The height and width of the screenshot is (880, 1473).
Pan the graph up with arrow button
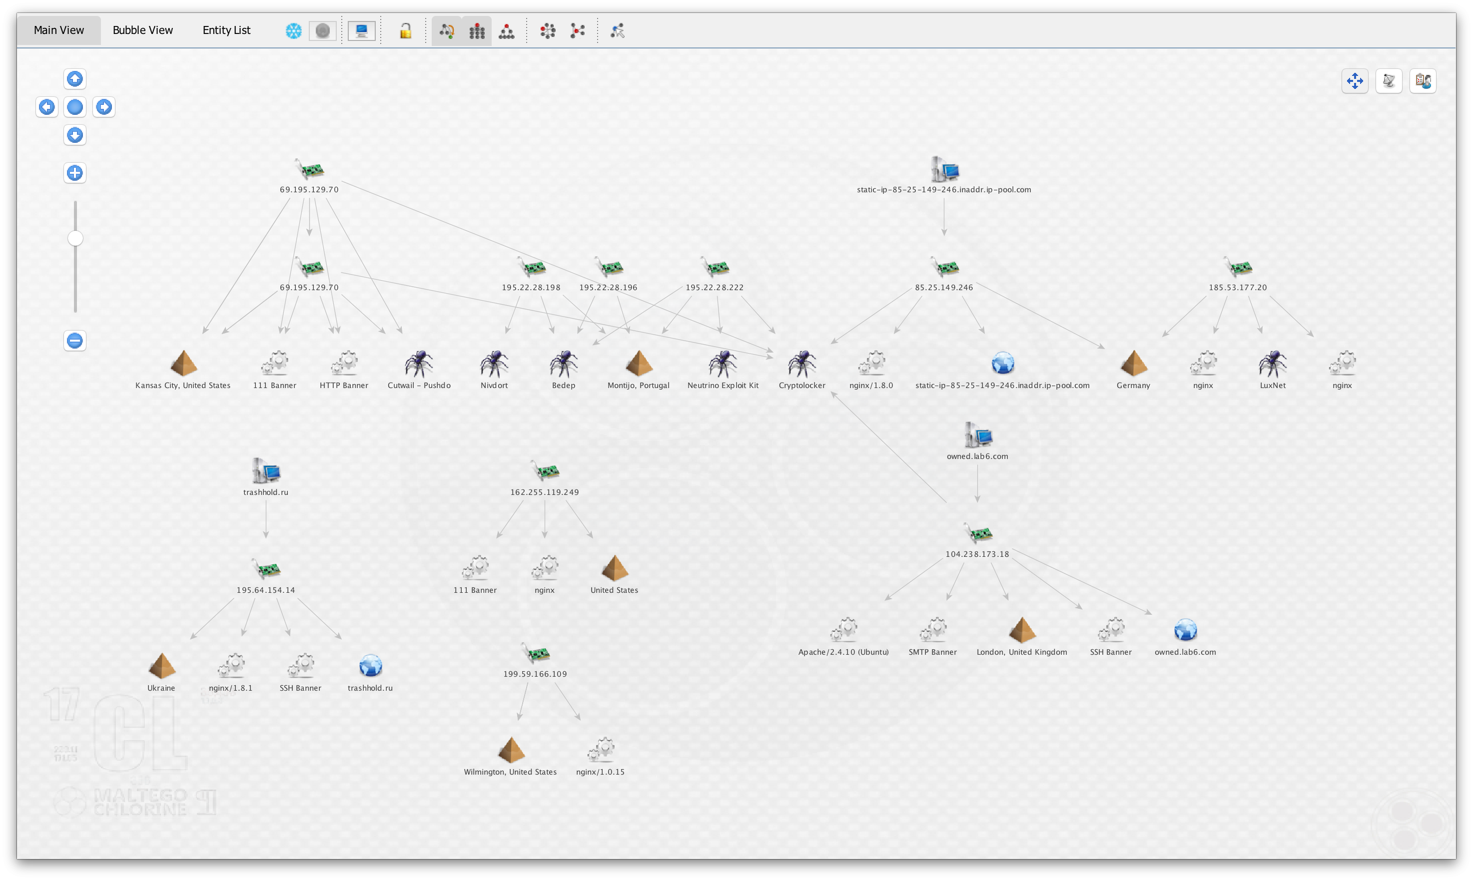click(75, 79)
